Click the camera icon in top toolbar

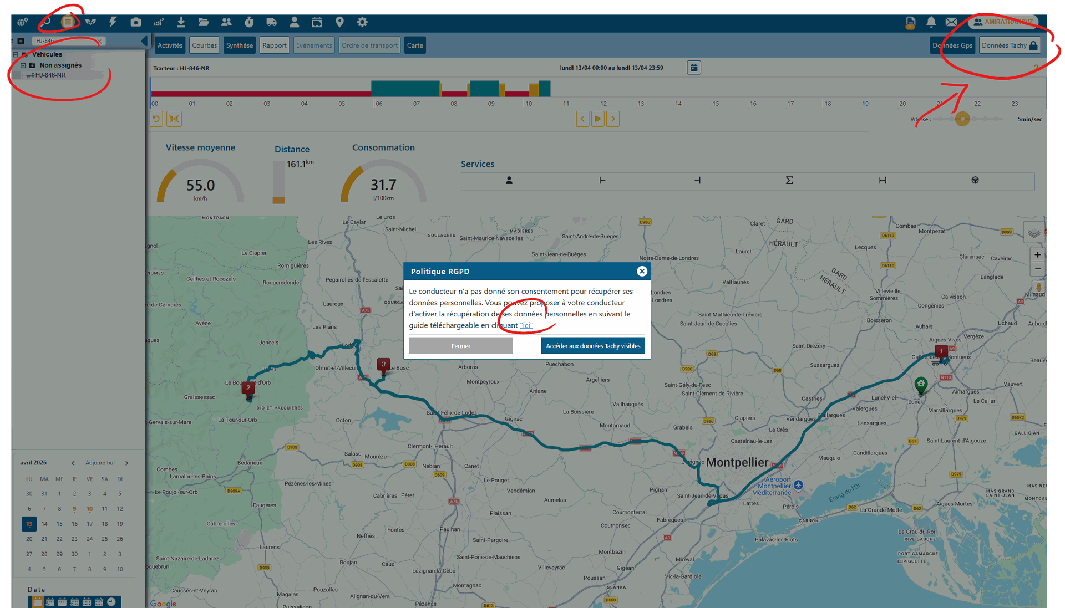[135, 22]
